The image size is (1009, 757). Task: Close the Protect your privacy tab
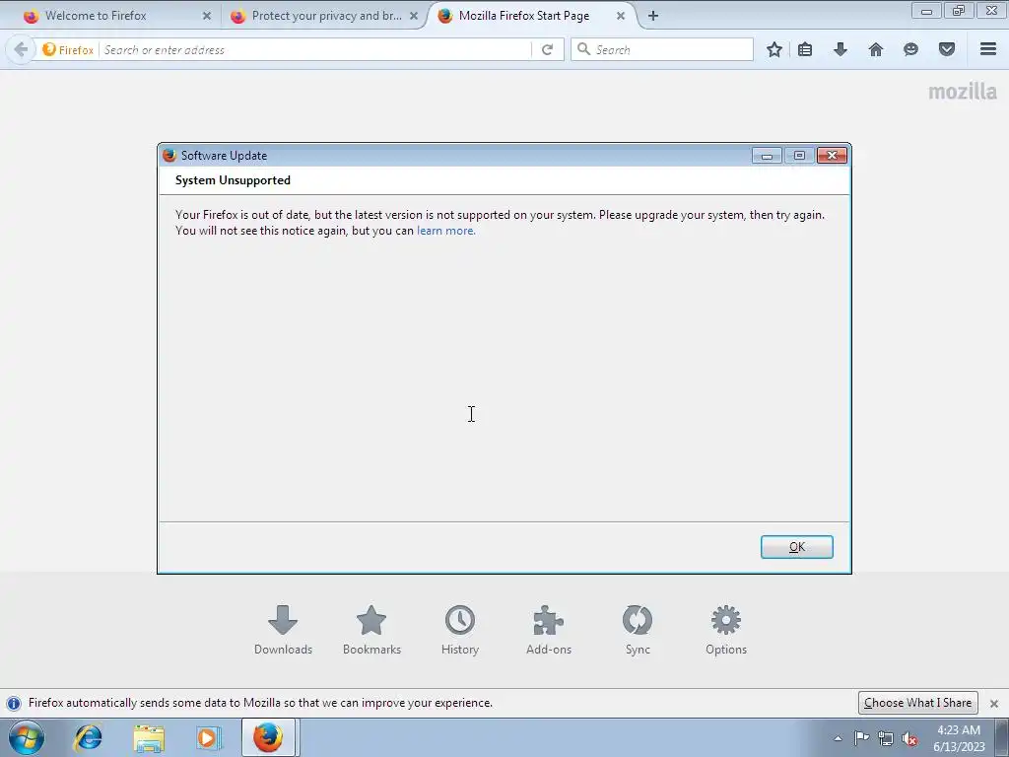point(414,16)
